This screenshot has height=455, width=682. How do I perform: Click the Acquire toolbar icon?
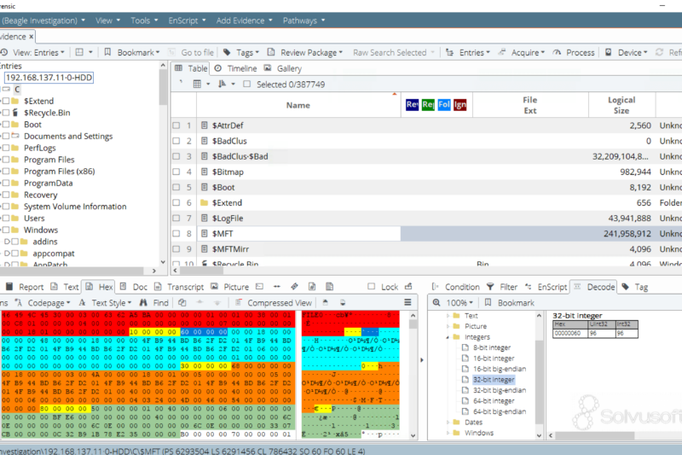(502, 52)
